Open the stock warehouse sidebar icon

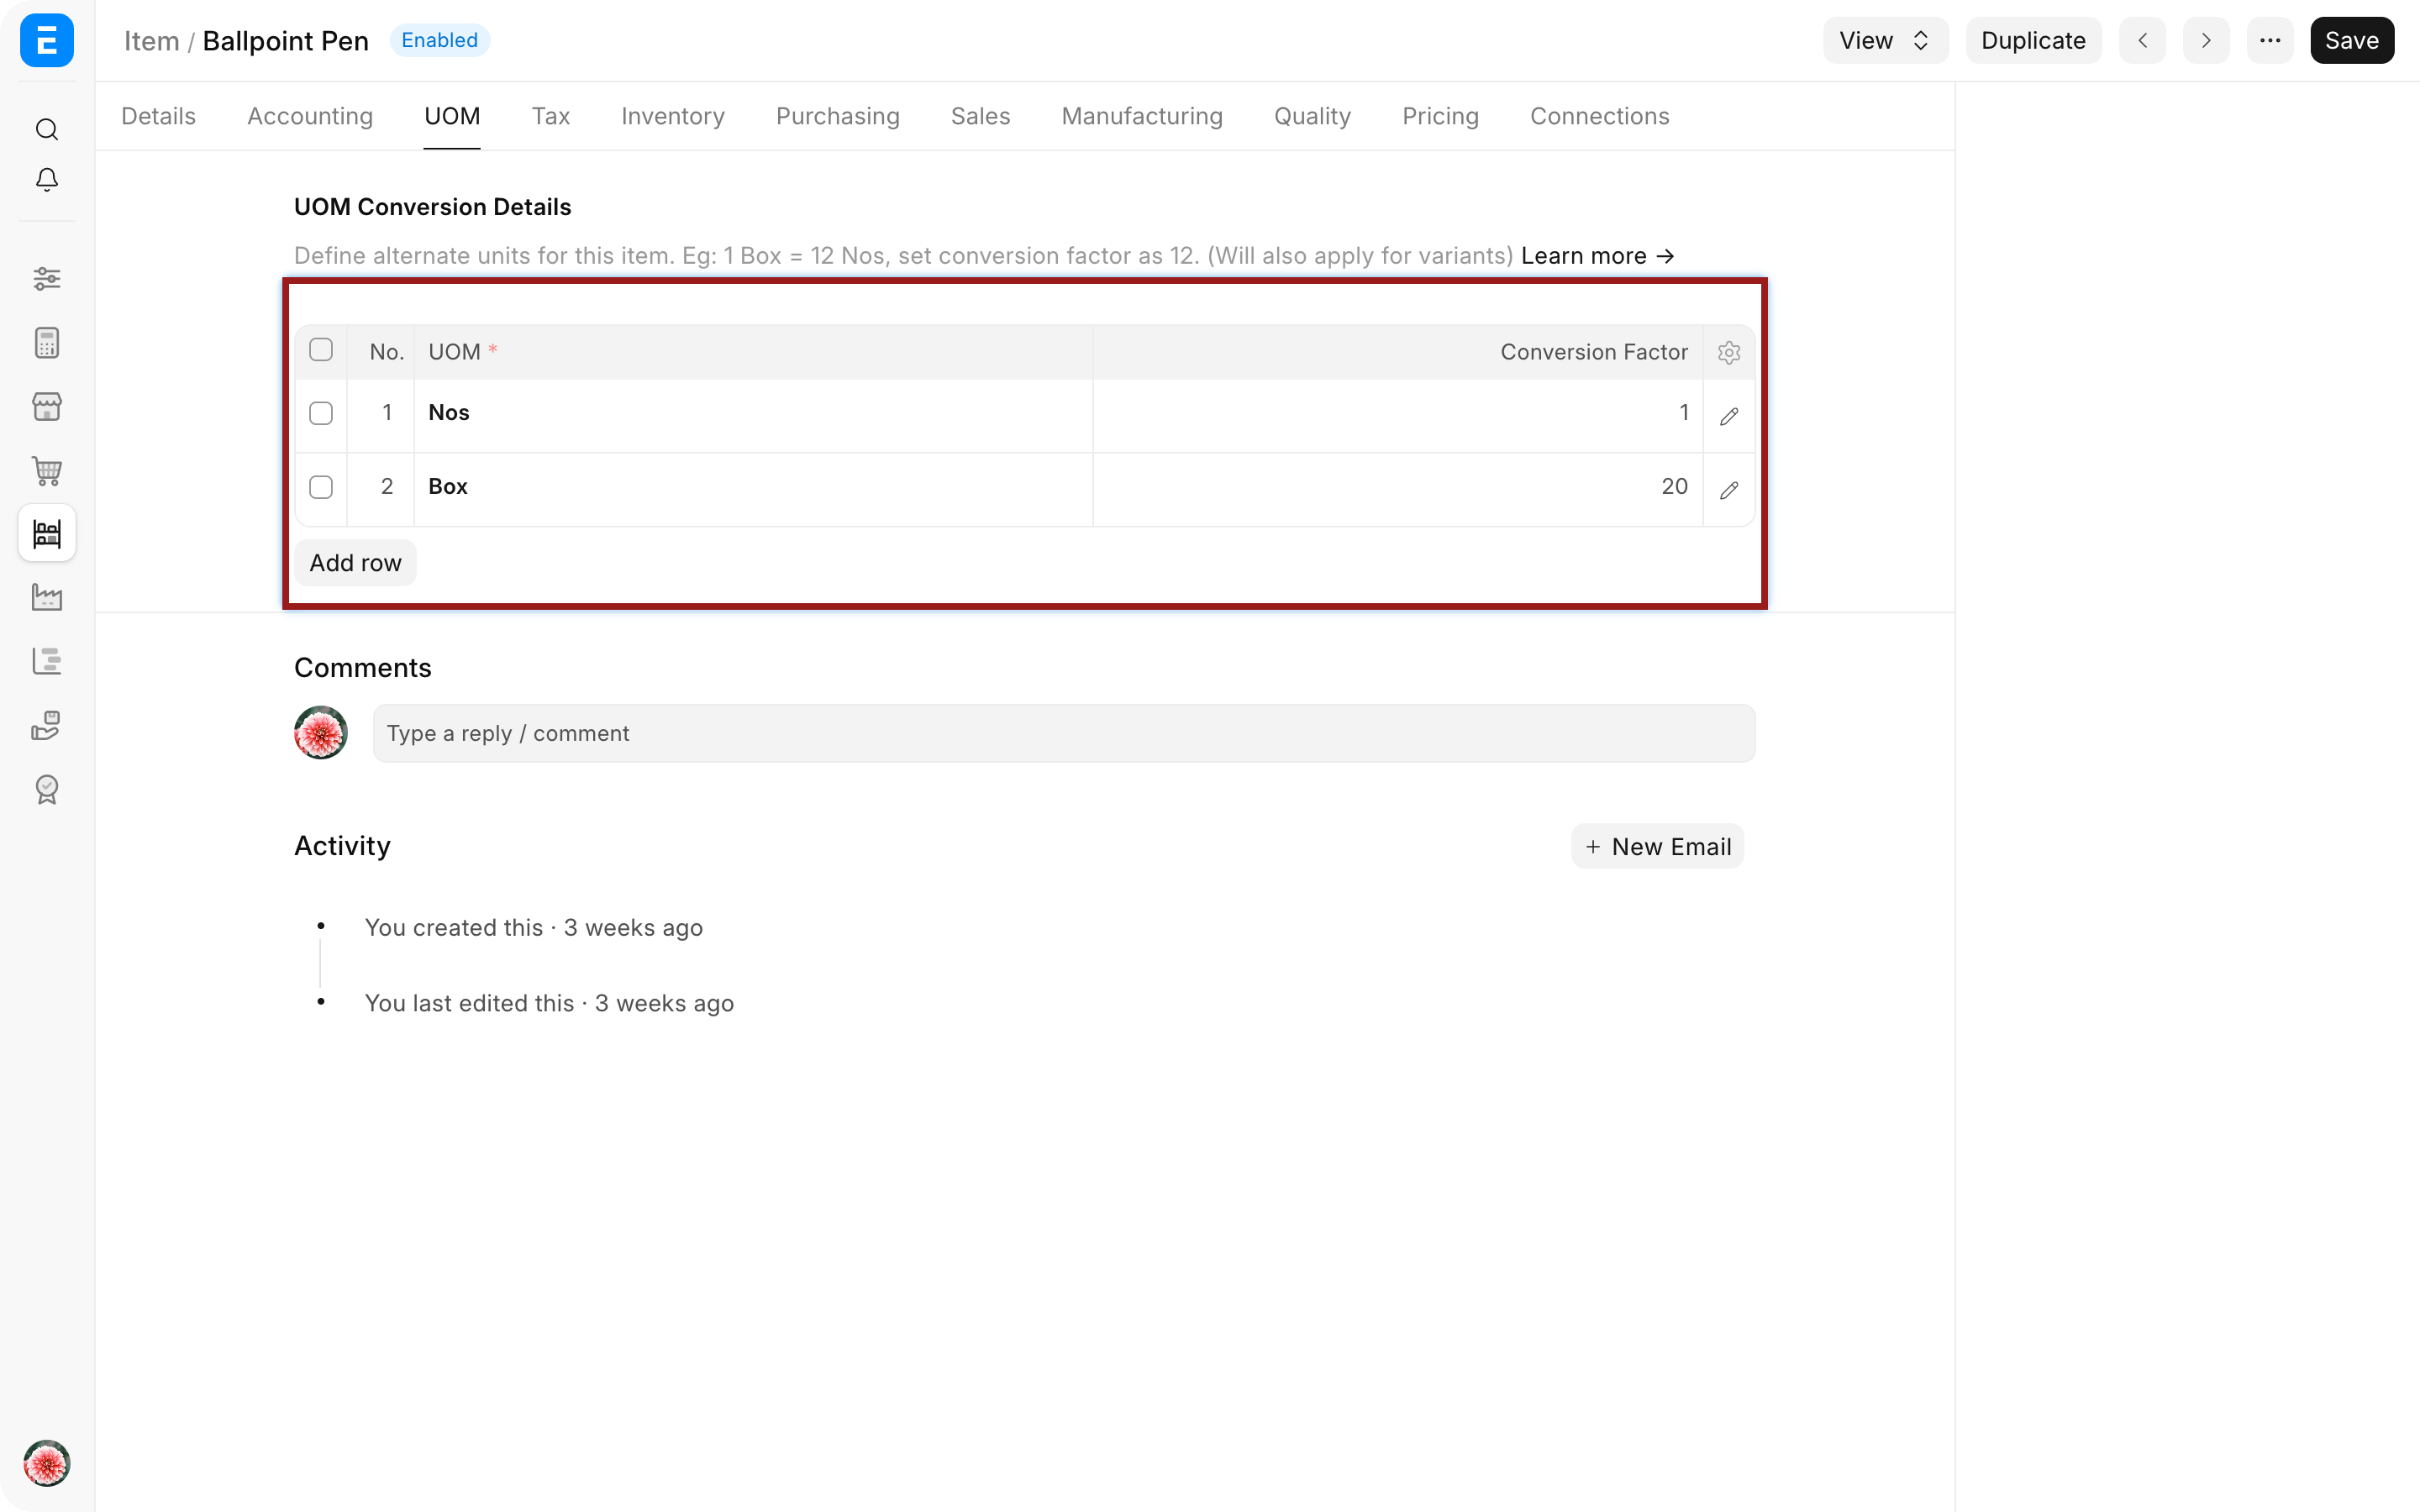(47, 533)
